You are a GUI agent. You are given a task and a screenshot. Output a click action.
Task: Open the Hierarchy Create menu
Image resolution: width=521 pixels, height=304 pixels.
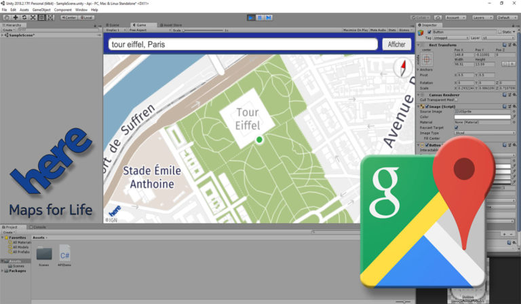(x=8, y=30)
